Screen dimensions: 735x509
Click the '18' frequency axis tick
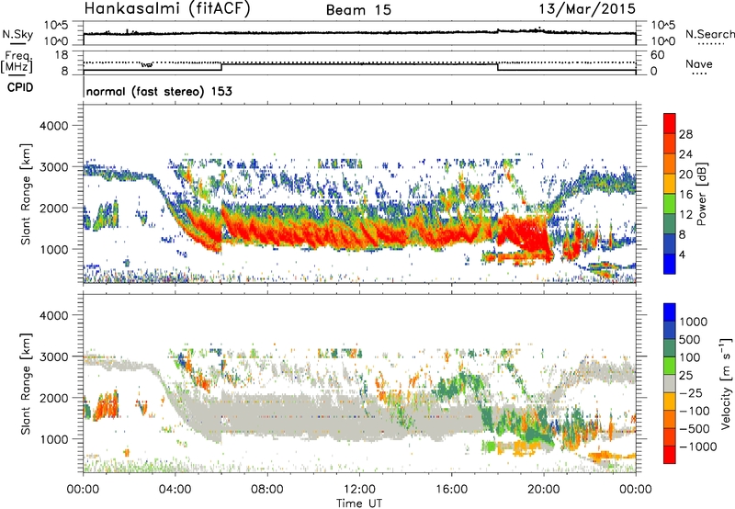tap(62, 55)
